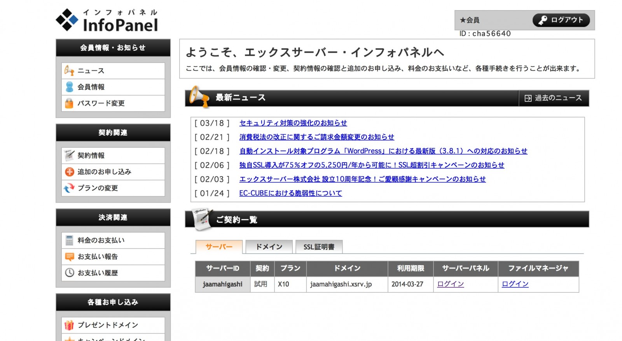Click the 会員情報・お知らせ section header
This screenshot has height=341, width=622.
[113, 47]
